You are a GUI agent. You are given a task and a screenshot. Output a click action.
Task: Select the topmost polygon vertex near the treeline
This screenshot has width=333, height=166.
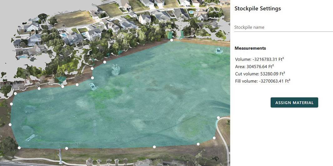coord(172,40)
